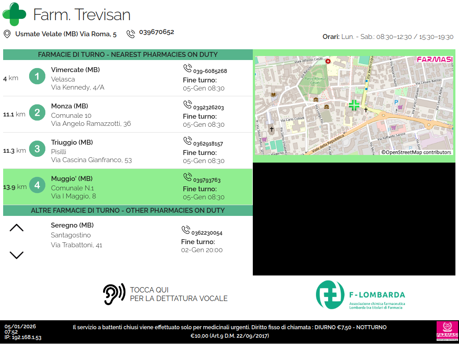Image resolution: width=459 pixels, height=344 pixels.
Task: Click the location pin icon near address
Action: [x=7, y=34]
